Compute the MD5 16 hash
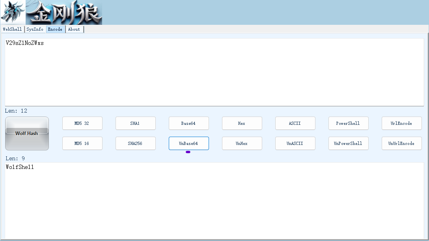The width and height of the screenshot is (429, 241). point(82,143)
